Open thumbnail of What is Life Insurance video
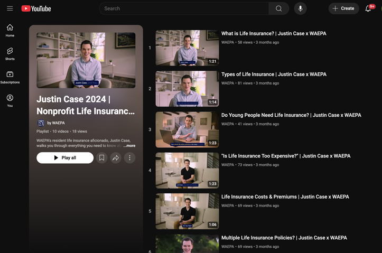 coord(187,48)
